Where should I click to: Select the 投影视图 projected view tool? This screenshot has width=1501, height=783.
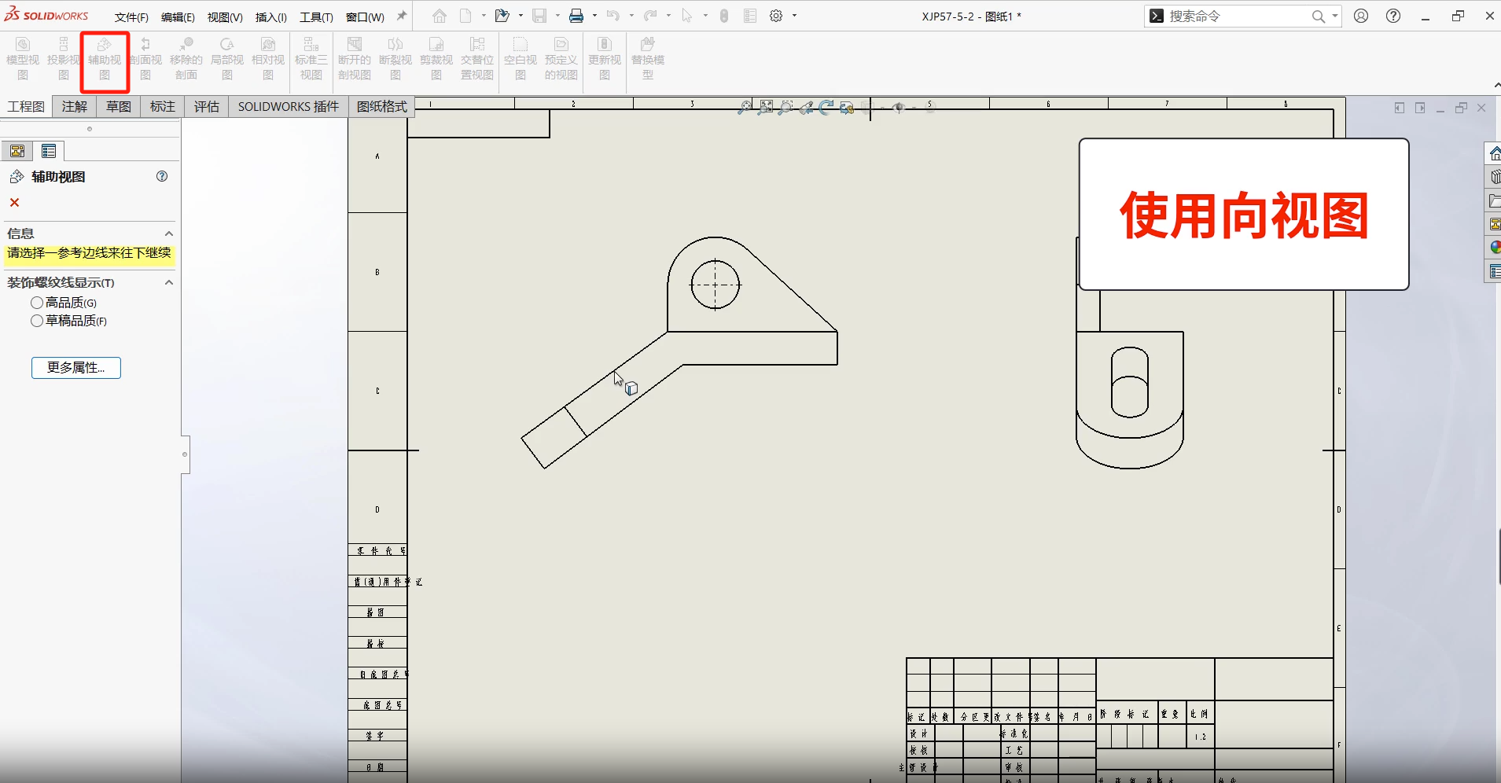tap(64, 59)
